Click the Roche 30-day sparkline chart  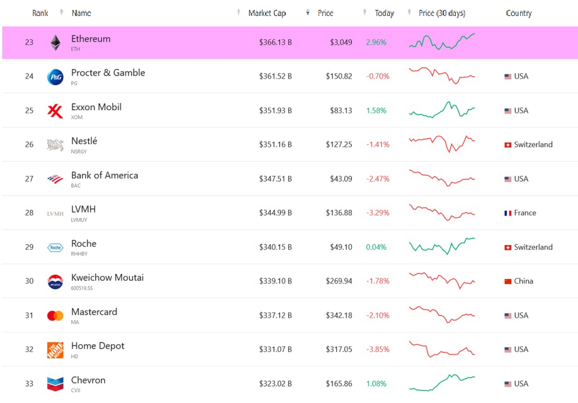click(x=441, y=246)
